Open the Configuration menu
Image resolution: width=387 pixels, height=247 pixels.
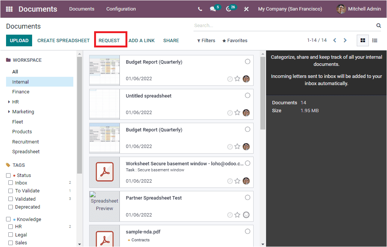[121, 9]
